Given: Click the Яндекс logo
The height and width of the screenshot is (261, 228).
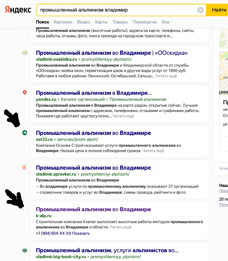Looking at the screenshot, I should click(18, 10).
